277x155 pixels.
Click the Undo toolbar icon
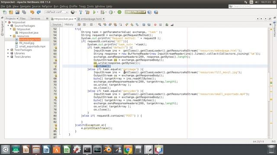[x=32, y=12]
